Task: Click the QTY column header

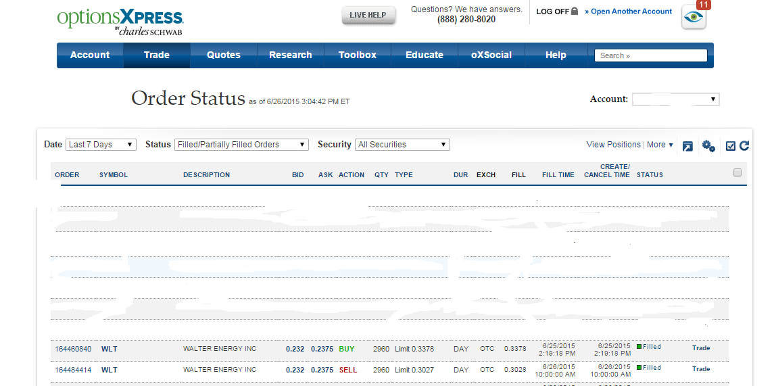Action: pos(381,174)
